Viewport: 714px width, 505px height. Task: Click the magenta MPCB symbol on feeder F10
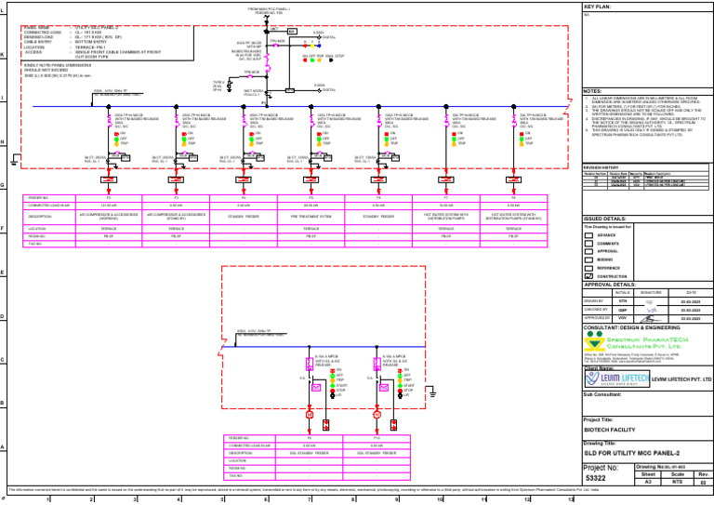click(x=377, y=364)
